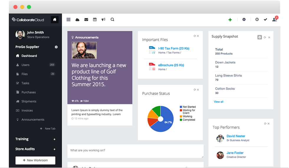Image resolution: width=289 pixels, height=168 pixels.
Task: Click the green plus add icon
Action: (230, 20)
